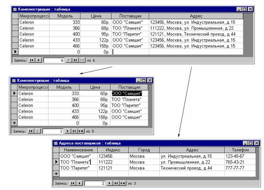Image resolution: width=264 pixels, height=190 pixels.
Task: Go to first record in Адреса поставщиков table
Action: pos(73,184)
